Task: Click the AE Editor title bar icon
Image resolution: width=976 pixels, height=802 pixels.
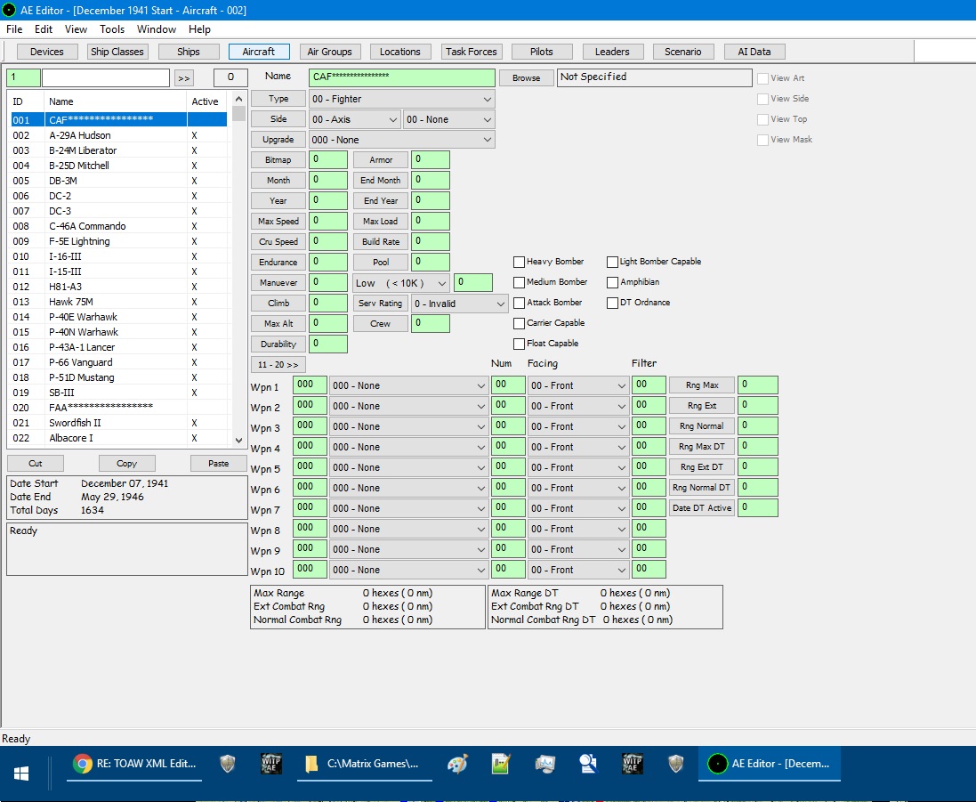Action: tap(10, 10)
